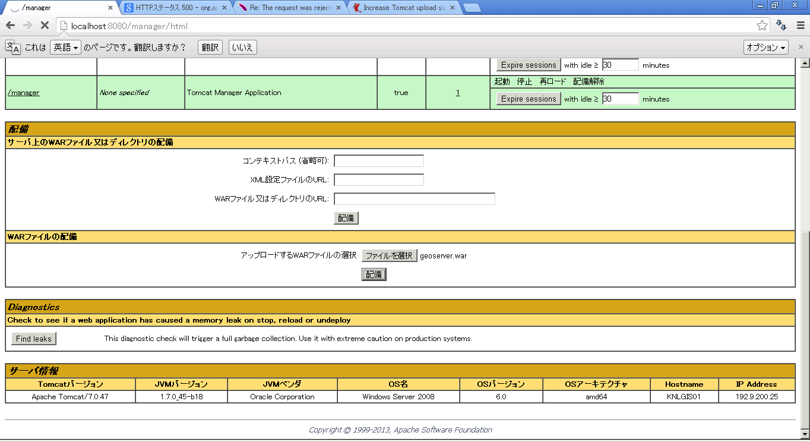Open the new tab button

click(x=472, y=8)
